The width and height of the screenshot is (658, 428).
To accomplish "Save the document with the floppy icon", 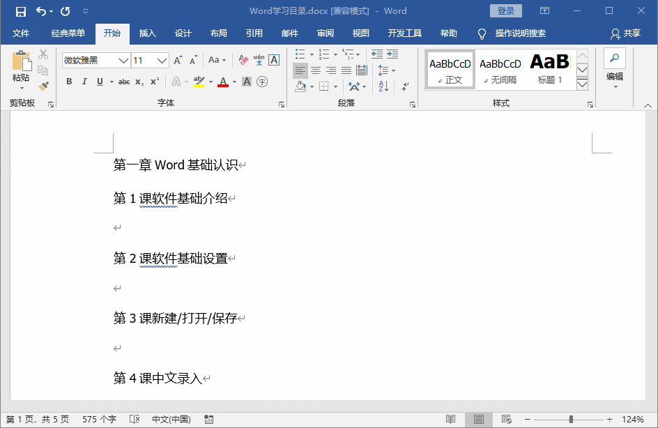I will tap(21, 11).
